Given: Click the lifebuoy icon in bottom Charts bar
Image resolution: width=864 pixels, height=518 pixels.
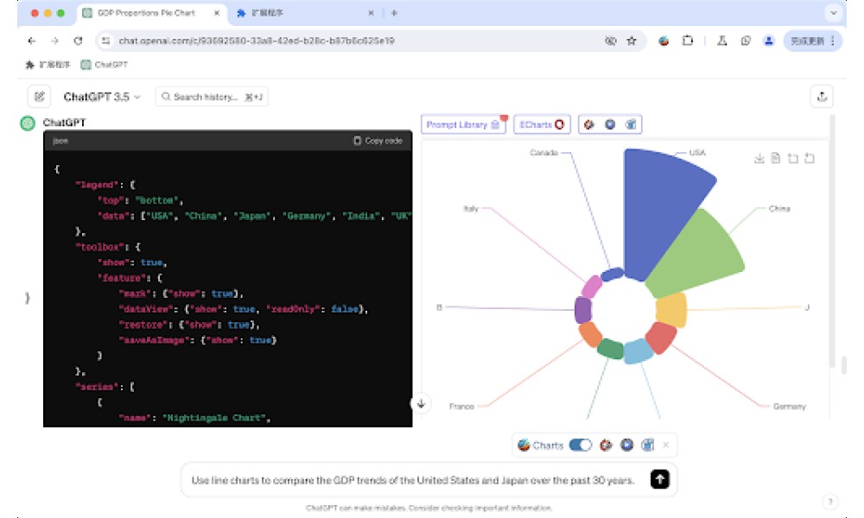Looking at the screenshot, I should pos(607,445).
